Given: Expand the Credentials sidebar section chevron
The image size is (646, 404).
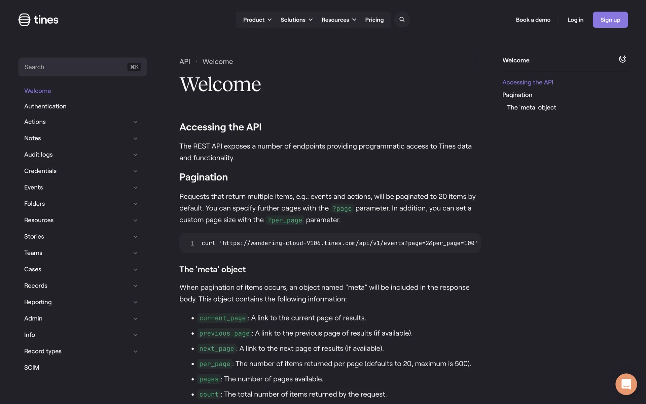Looking at the screenshot, I should [135, 171].
